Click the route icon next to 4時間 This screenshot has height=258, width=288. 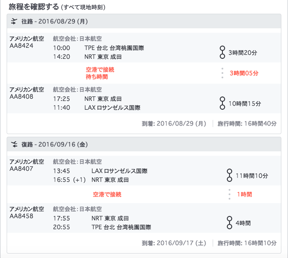click(x=229, y=223)
